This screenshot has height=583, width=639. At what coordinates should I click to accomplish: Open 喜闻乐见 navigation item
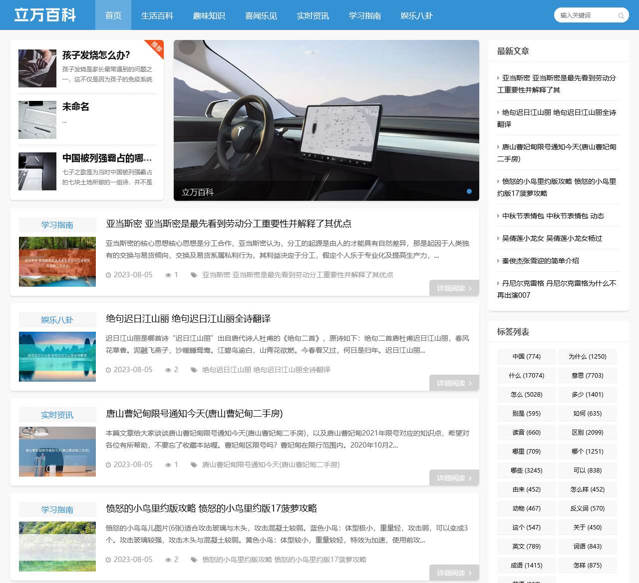261,15
